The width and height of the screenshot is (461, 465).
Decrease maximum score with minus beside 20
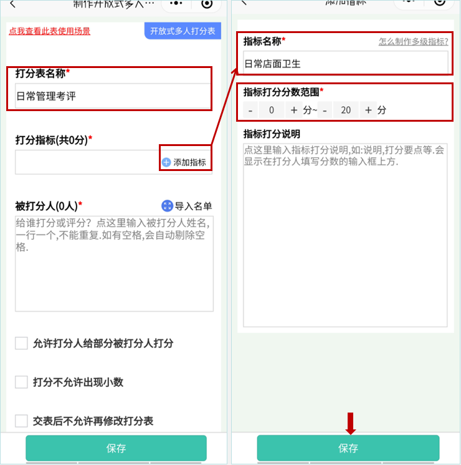coord(325,110)
